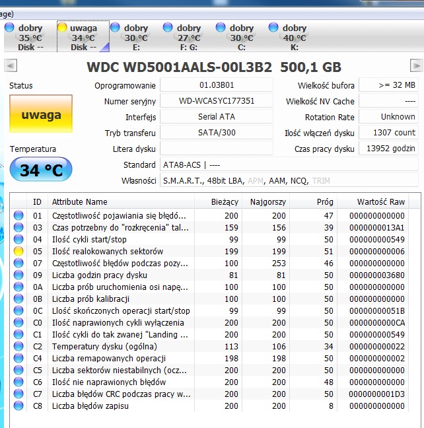424x428 pixels.
Task: Click the Attribute Name column header
Action: 121,201
